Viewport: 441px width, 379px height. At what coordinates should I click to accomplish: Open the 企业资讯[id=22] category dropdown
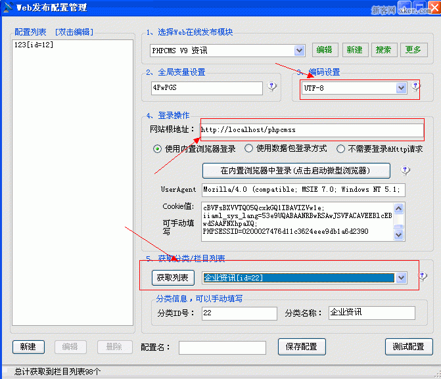[x=401, y=278]
